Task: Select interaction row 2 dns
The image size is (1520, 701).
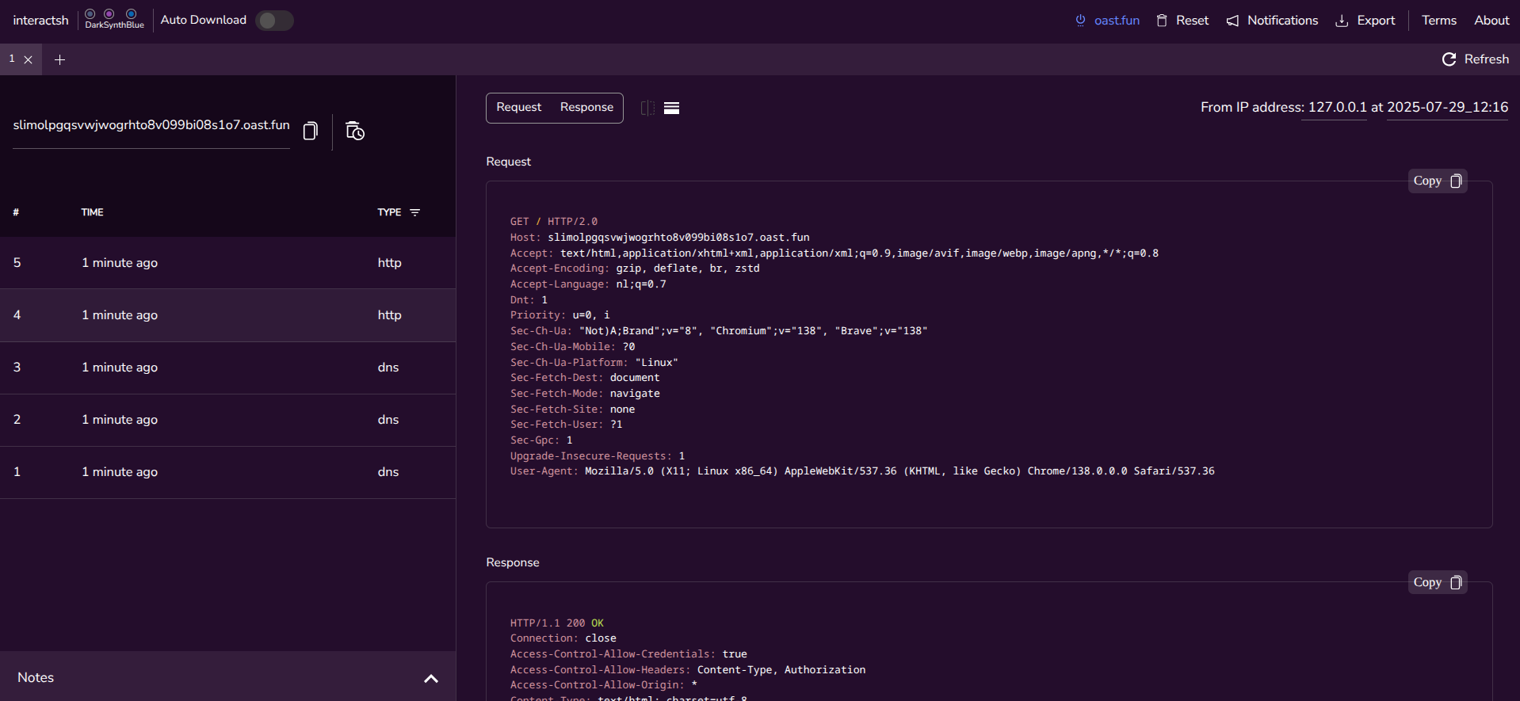Action: pyautogui.click(x=227, y=420)
